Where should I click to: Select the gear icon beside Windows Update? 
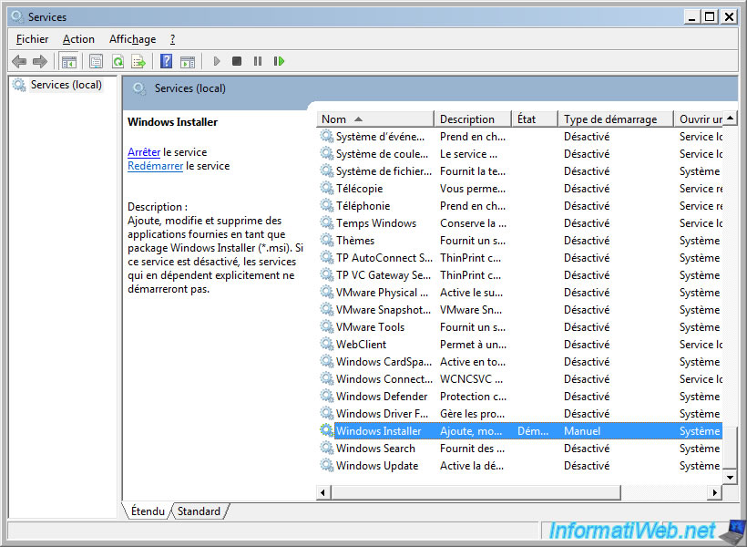pos(327,466)
